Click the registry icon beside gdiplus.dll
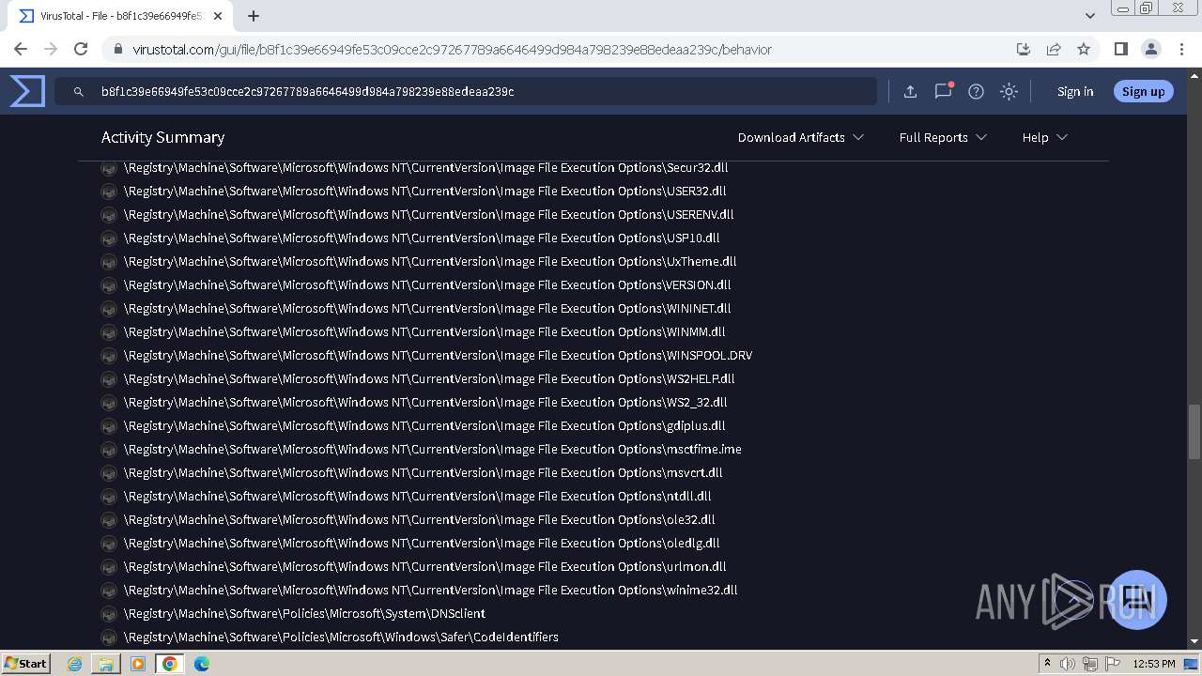1202x676 pixels. coord(109,426)
